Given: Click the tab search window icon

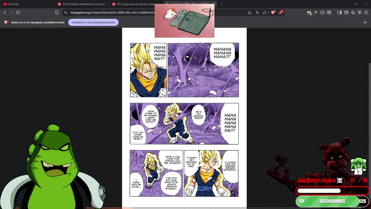Looking at the screenshot, I should click(x=329, y=12).
